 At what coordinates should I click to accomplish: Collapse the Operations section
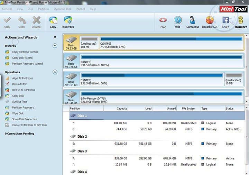click(55, 72)
